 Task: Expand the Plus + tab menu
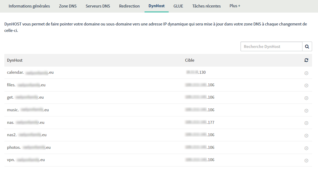point(235,6)
